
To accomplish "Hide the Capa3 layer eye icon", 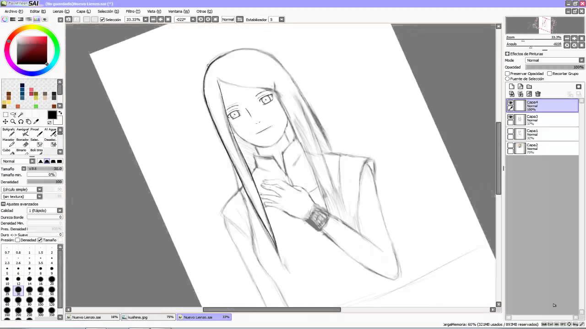I will click(510, 117).
